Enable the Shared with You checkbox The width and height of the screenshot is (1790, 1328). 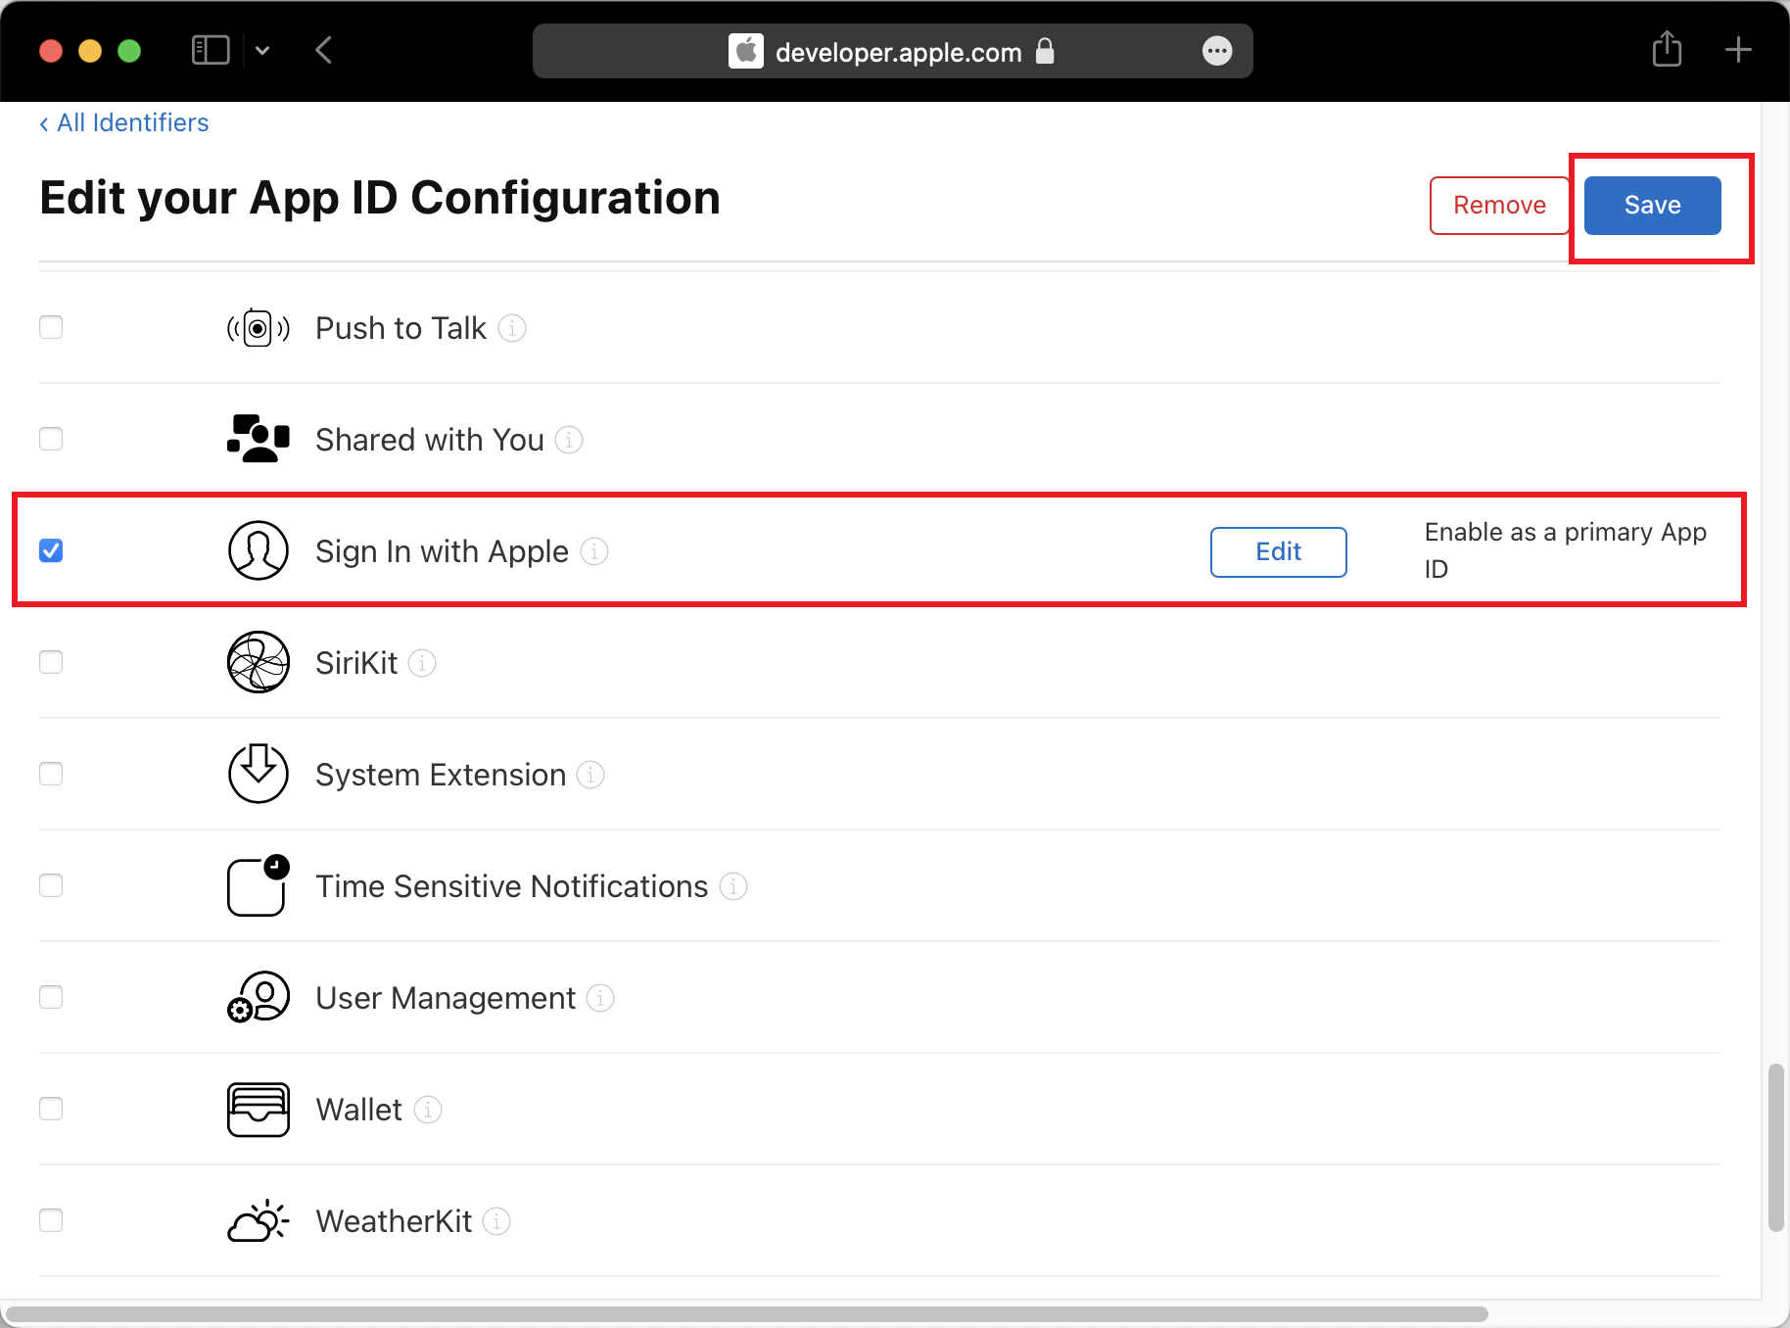[51, 439]
